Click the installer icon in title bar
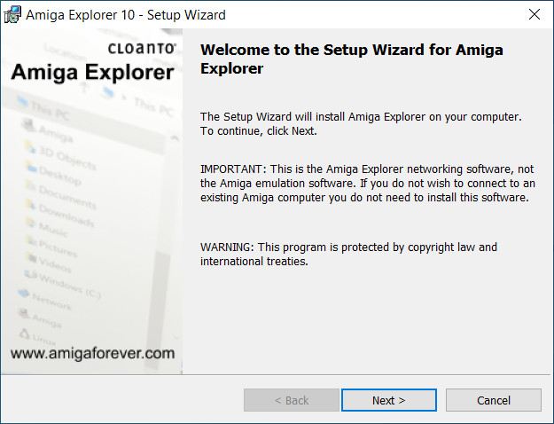The image size is (554, 424). (x=12, y=15)
